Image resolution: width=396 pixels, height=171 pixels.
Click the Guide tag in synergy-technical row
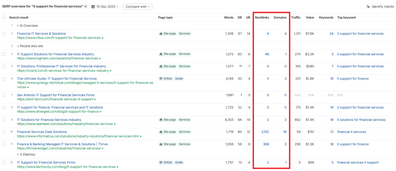pos(179,79)
